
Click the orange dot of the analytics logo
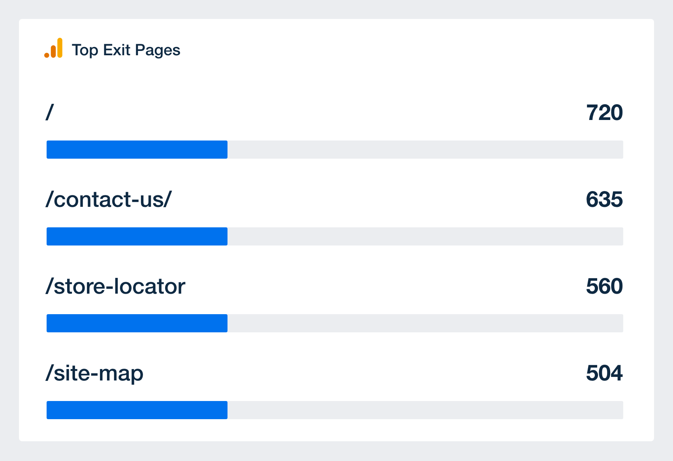[x=47, y=55]
